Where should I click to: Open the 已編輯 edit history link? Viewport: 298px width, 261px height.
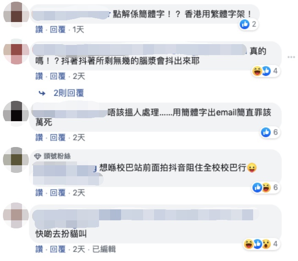104,249
